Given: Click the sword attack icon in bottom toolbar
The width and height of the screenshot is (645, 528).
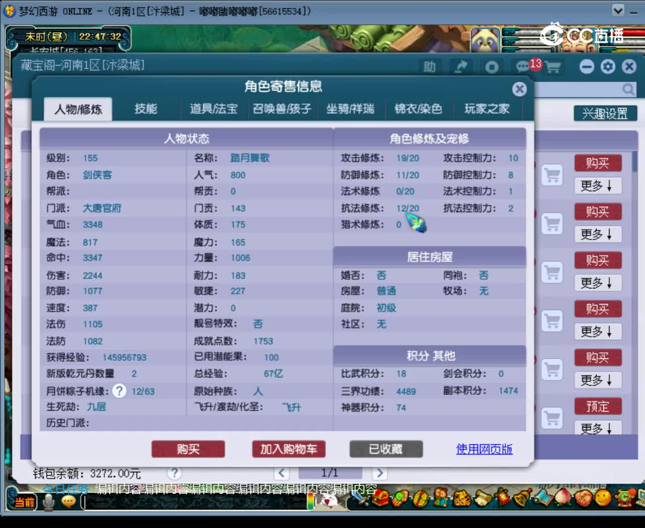Looking at the screenshot, I should [360, 499].
